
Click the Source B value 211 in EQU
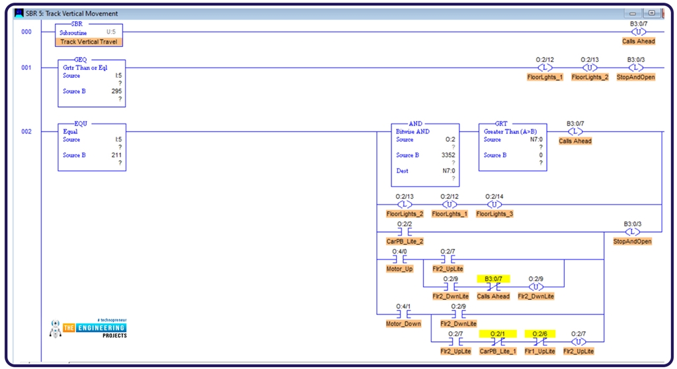pyautogui.click(x=116, y=155)
